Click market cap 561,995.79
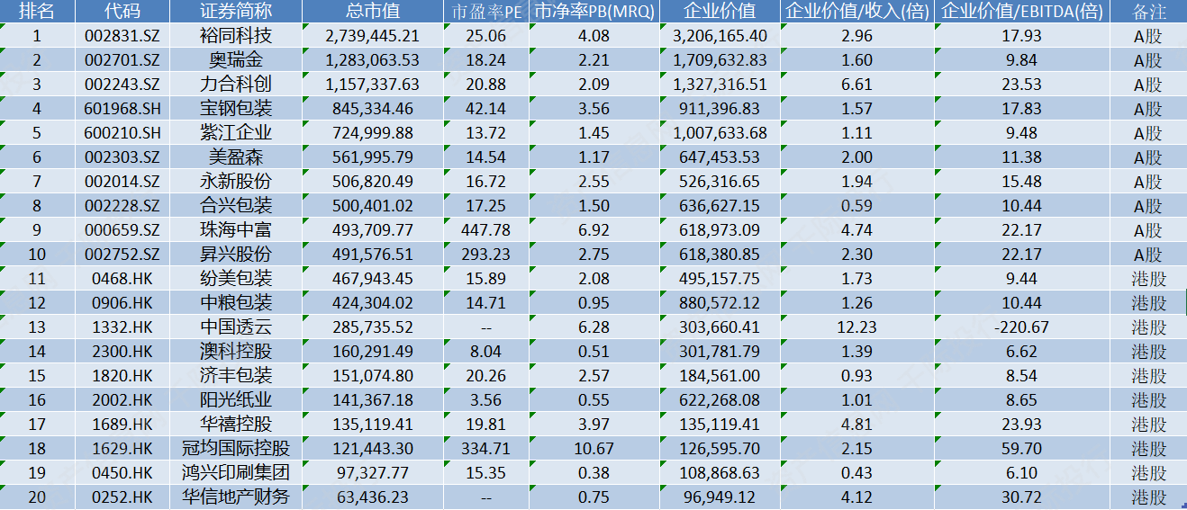 [373, 157]
